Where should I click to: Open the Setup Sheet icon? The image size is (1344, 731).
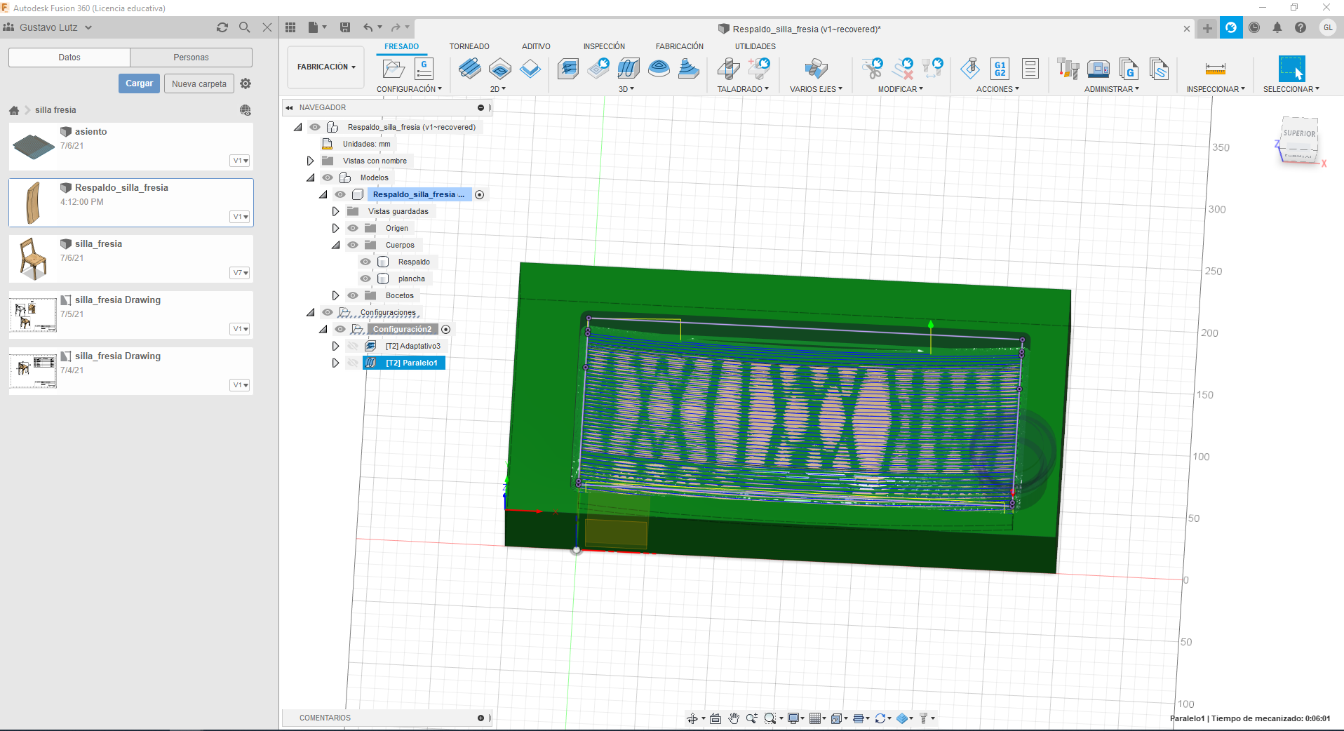coord(1030,69)
